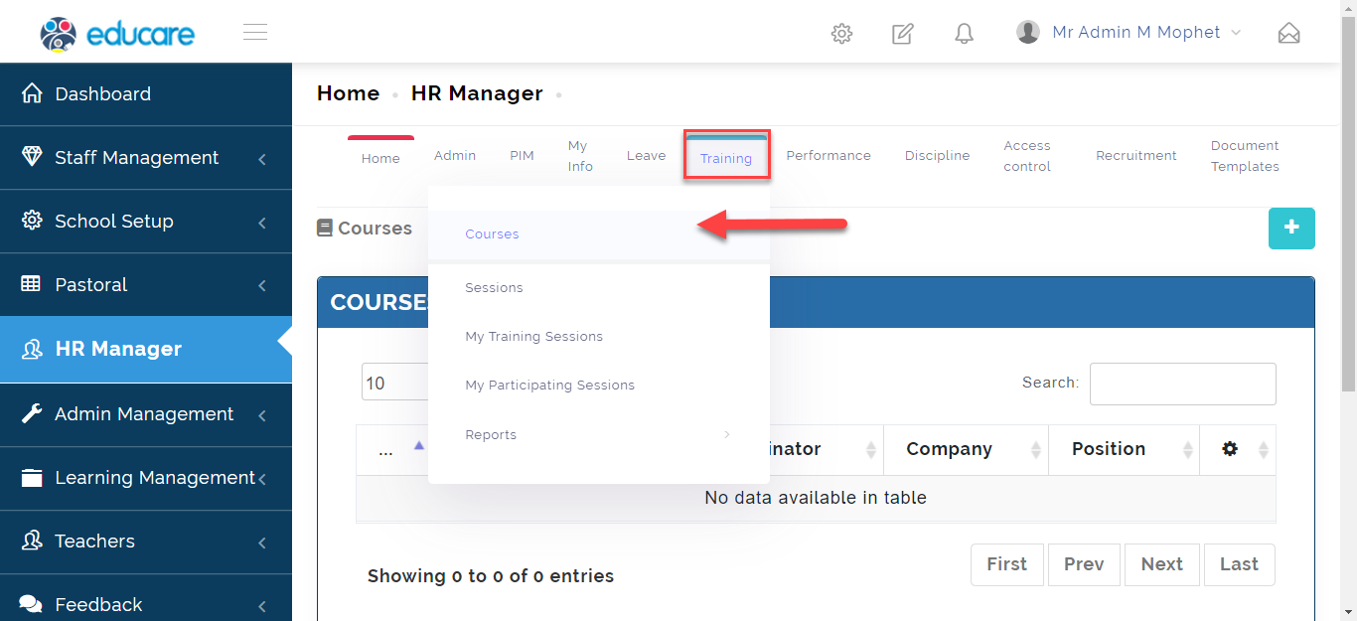Screen dimensions: 1357x621
Task: Click the Staff Management diamond icon
Action: click(32, 157)
